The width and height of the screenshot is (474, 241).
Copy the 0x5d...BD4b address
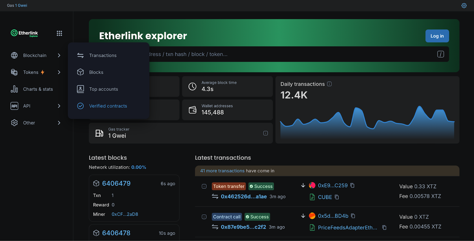353,216
